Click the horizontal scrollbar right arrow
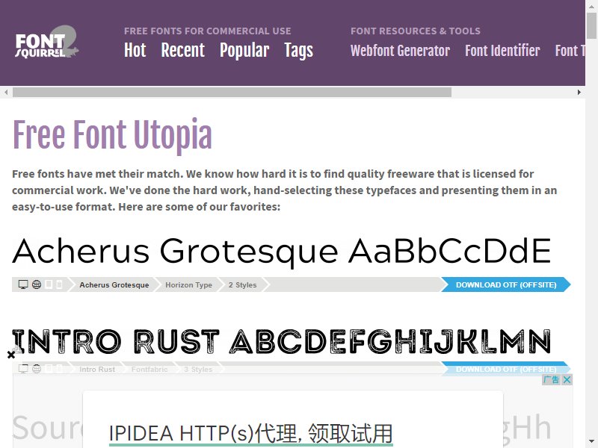Viewport: 598px width, 448px height. 579,92
